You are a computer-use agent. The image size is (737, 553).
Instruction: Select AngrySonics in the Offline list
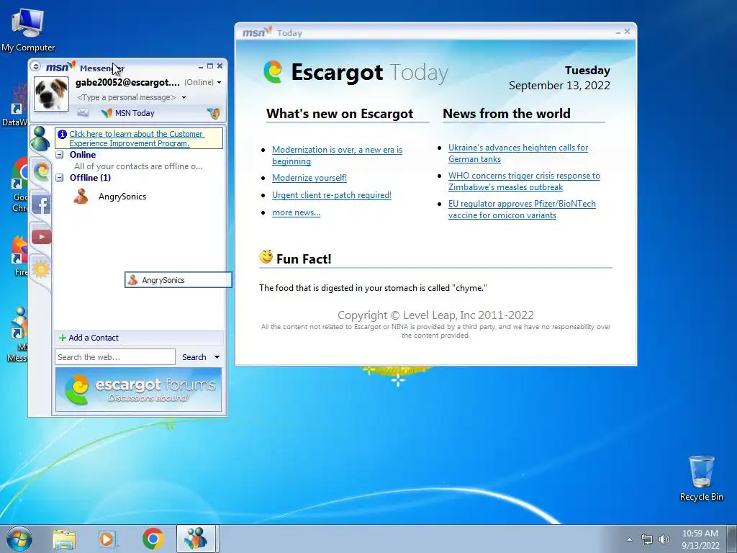[x=122, y=197]
